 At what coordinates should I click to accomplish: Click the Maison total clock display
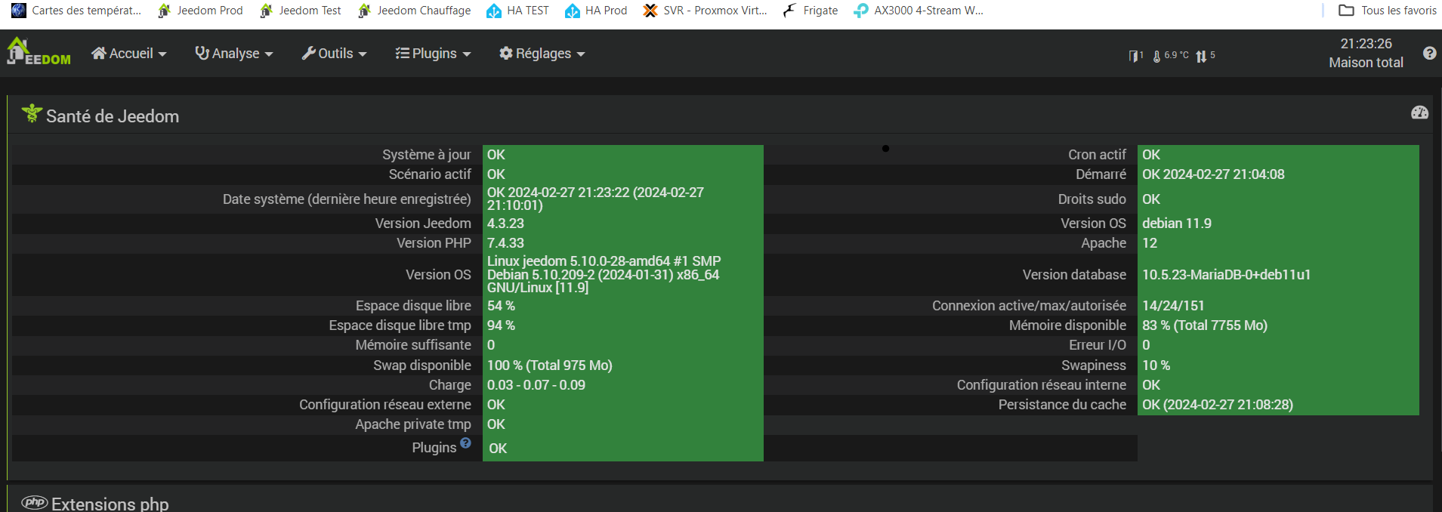coord(1366,53)
